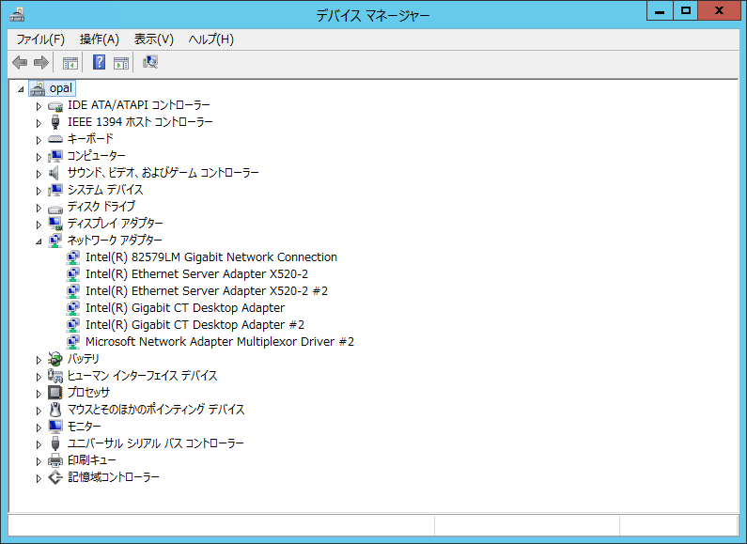Collapse the ネットワーク アダプター node
The image size is (747, 544).
[x=39, y=241]
